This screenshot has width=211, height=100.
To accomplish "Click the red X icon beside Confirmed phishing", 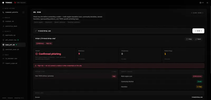I will coord(36,54).
